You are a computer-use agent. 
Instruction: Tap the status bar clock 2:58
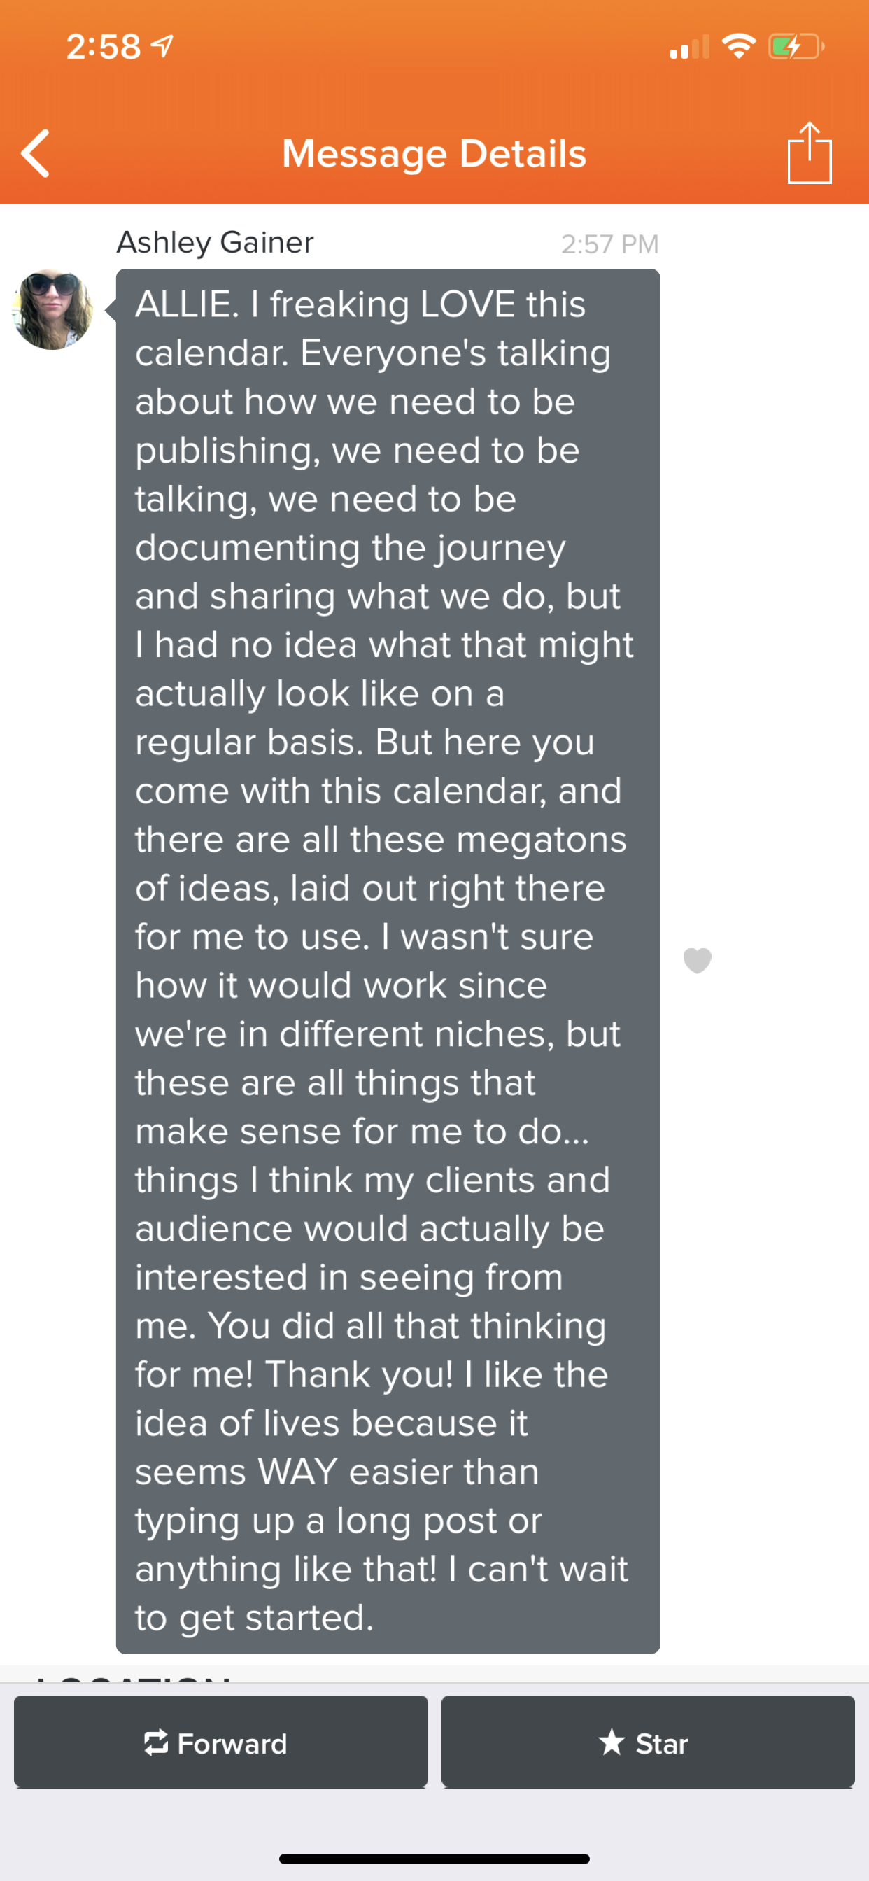click(x=104, y=48)
